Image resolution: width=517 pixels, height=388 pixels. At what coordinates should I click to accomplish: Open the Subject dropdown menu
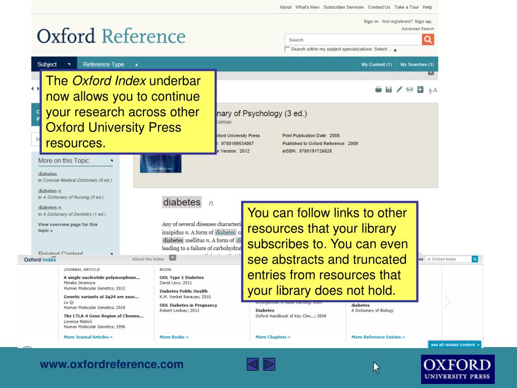[54, 64]
